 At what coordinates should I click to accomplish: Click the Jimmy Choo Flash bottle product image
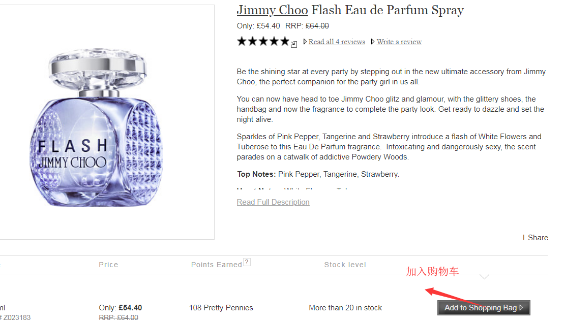click(x=97, y=127)
